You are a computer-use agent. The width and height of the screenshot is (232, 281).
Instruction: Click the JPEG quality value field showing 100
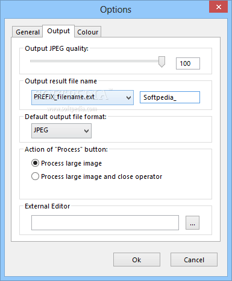tap(188, 63)
